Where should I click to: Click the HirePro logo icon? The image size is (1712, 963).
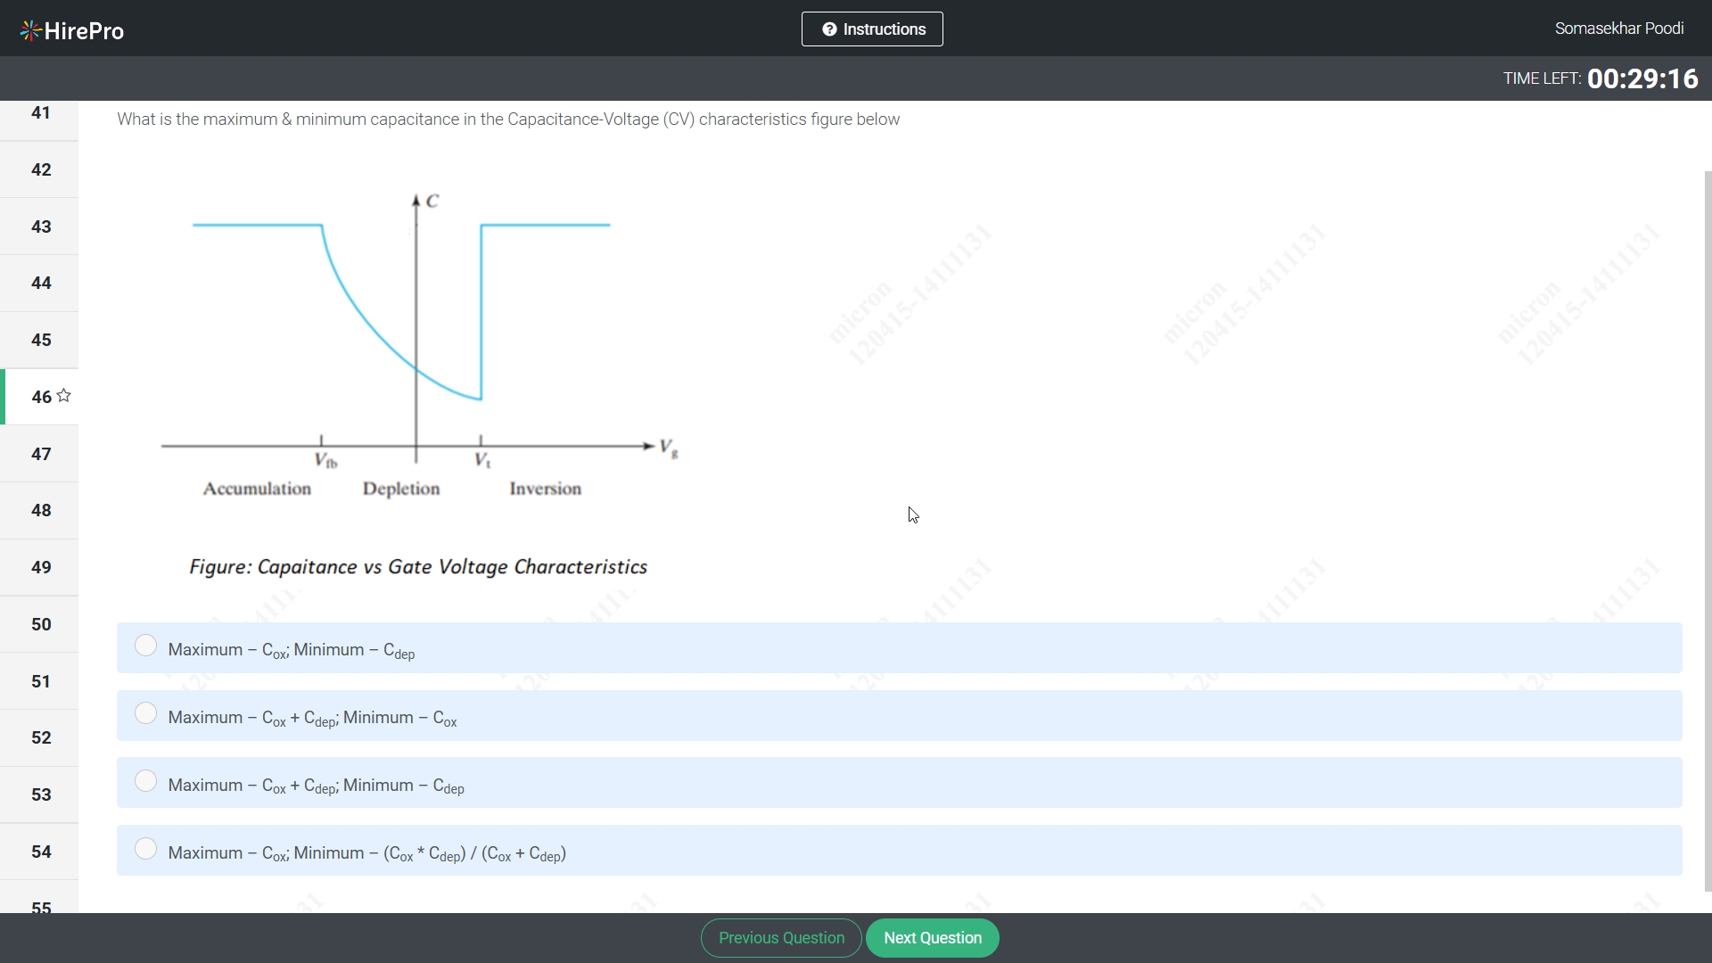coord(30,31)
